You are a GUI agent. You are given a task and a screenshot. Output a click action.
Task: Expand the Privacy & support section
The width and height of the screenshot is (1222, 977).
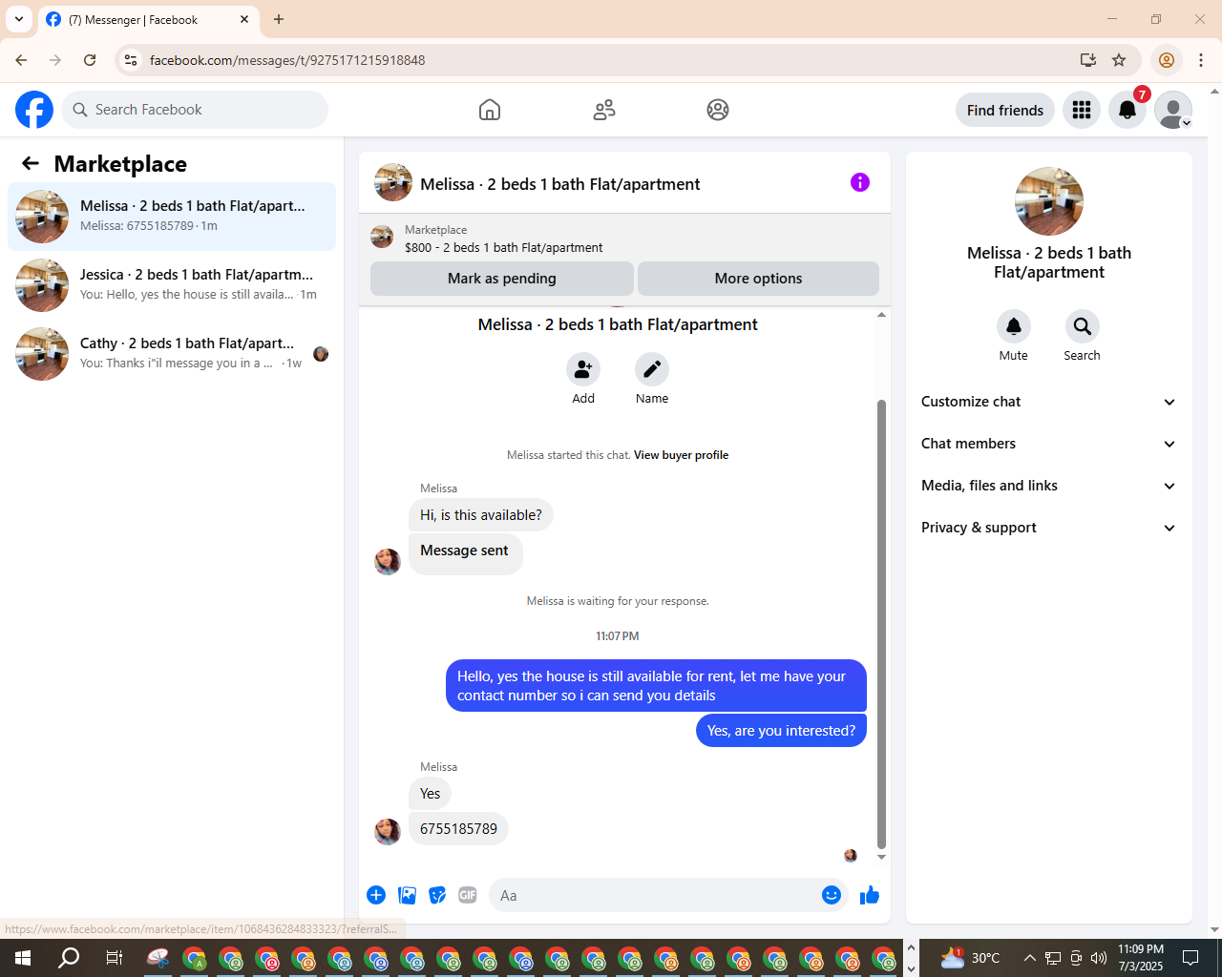[x=1049, y=528]
